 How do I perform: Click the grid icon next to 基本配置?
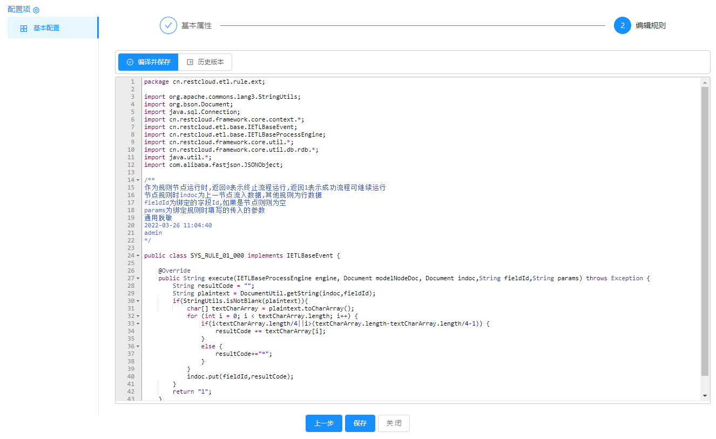(x=24, y=29)
